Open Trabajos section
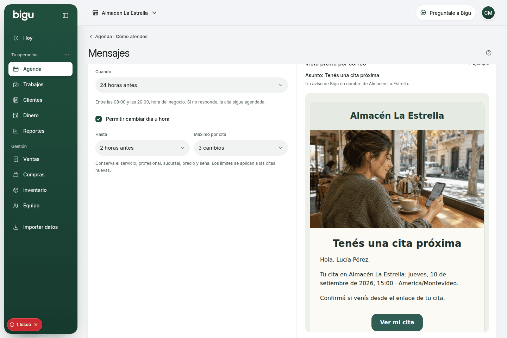 tap(40, 84)
